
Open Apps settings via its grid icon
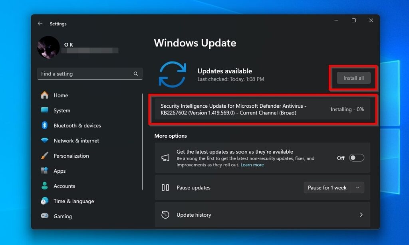click(44, 171)
